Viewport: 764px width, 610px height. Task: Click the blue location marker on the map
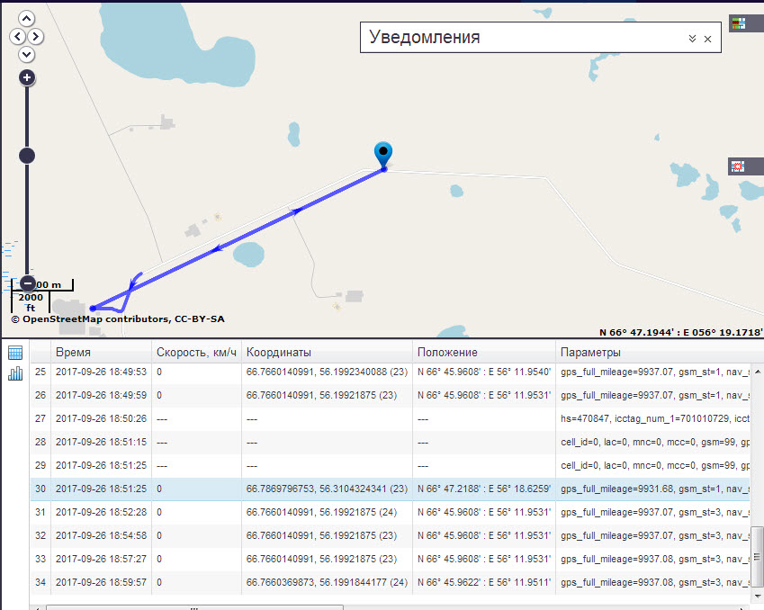tap(384, 154)
